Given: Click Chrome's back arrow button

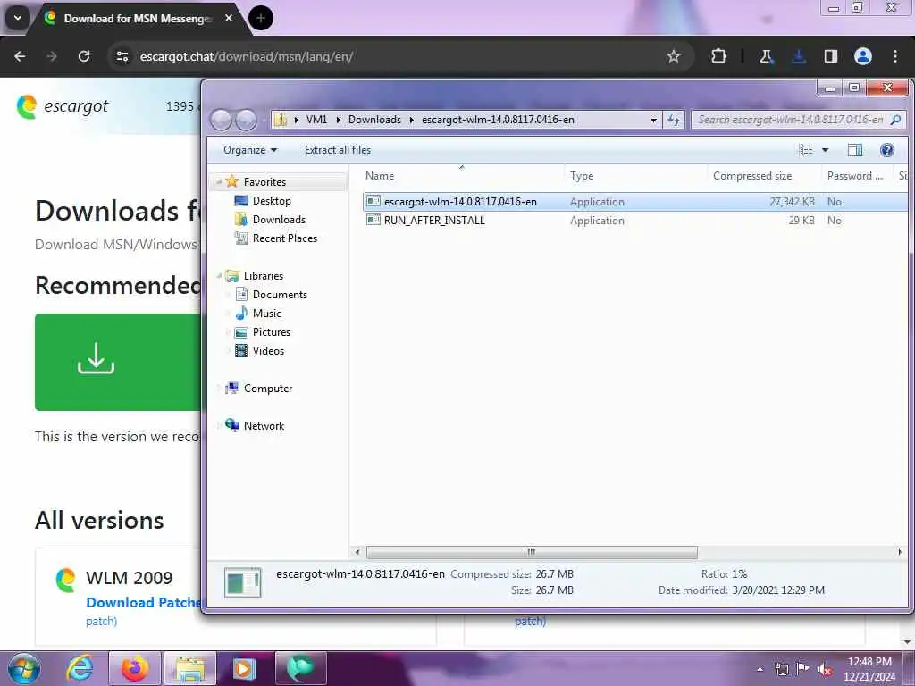Looking at the screenshot, I should [20, 56].
